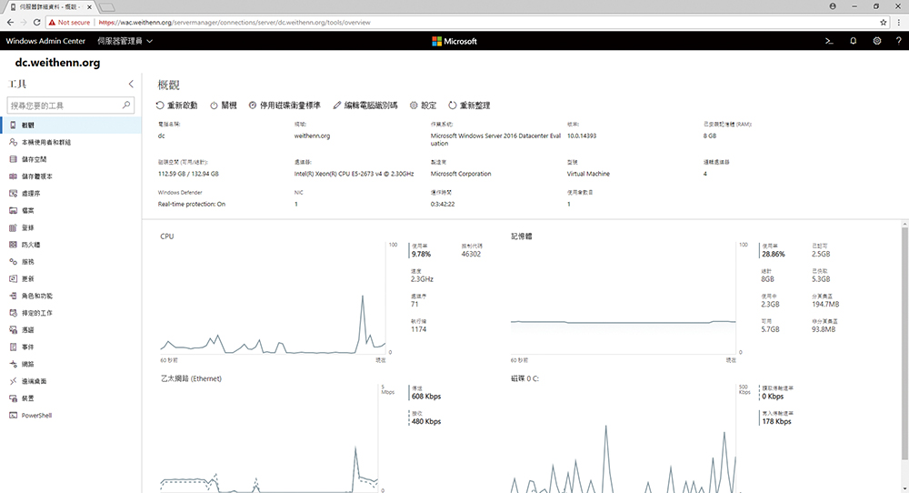Open the 服務 services tool
This screenshot has height=493, width=909.
tap(70, 262)
